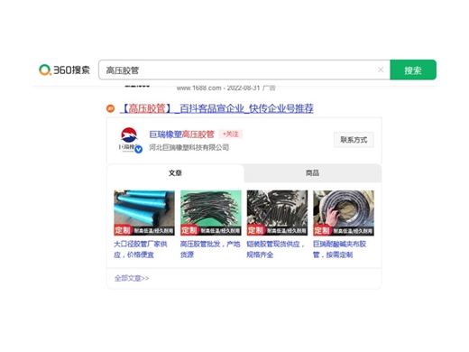The width and height of the screenshot is (469, 352).
Task: Switch to the 商品 tab
Action: [313, 173]
